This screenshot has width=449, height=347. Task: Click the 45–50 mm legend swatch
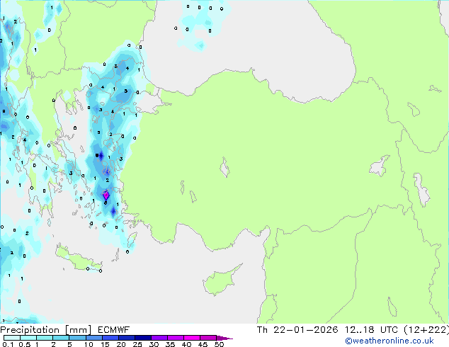pos(208,338)
